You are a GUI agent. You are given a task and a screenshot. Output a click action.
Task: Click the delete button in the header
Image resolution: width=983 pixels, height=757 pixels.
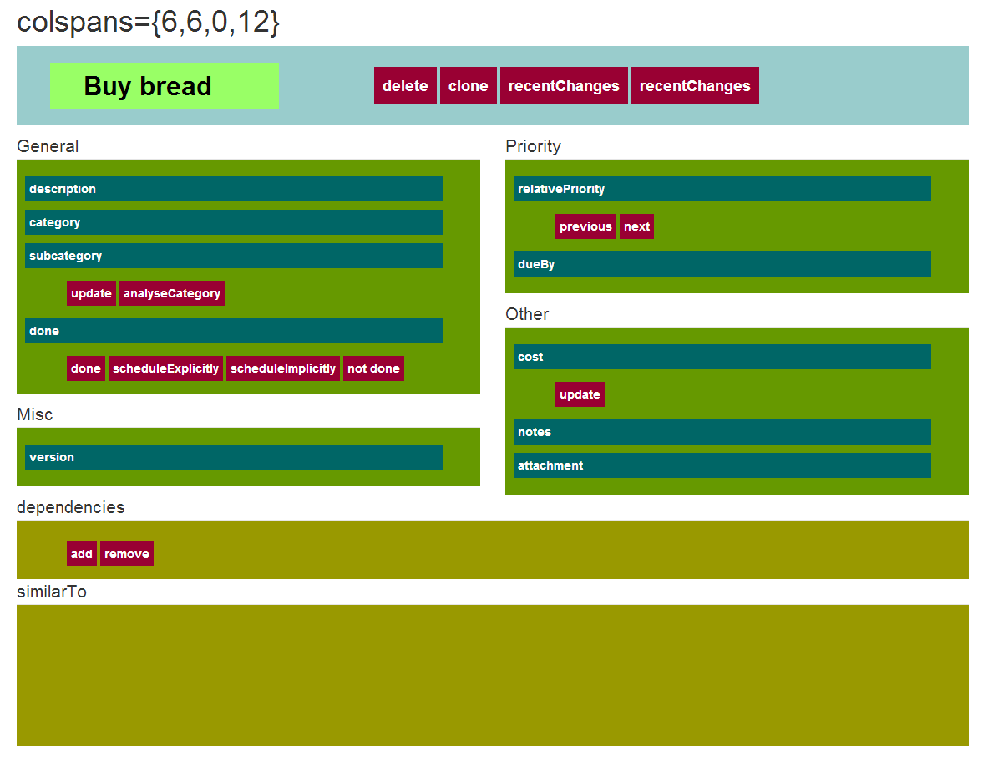405,86
